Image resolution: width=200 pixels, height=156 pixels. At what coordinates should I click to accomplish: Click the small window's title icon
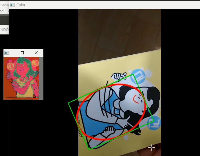click(7, 53)
